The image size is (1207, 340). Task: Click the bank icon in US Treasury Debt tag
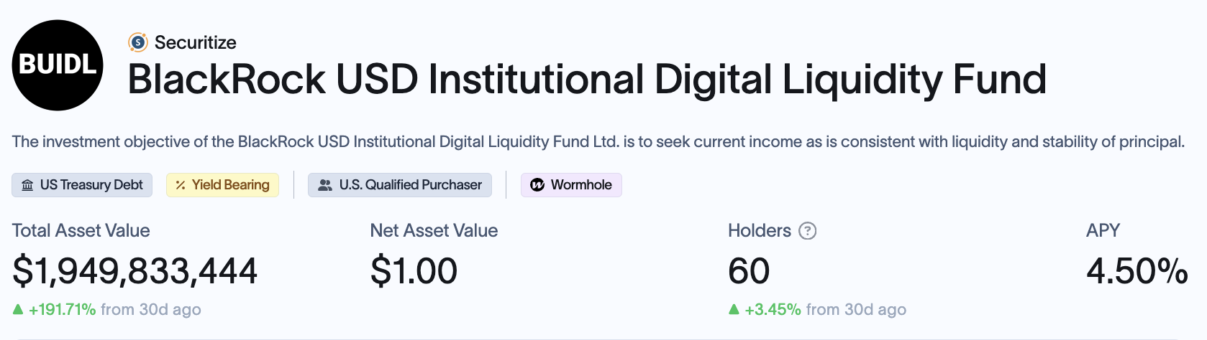coord(27,185)
